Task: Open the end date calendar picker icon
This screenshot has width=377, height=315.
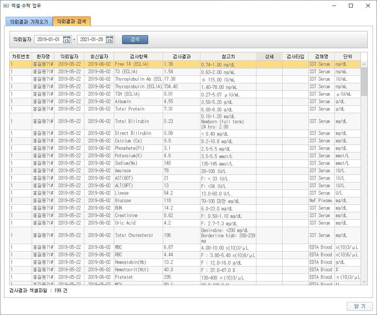Action: (x=109, y=40)
